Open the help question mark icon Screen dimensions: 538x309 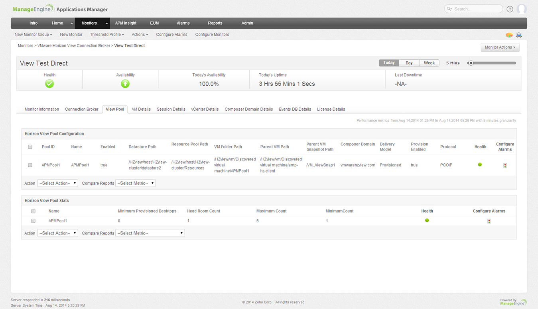[x=510, y=9]
